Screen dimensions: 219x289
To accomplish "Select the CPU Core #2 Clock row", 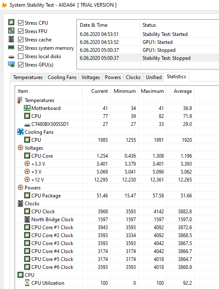I will [105, 235].
